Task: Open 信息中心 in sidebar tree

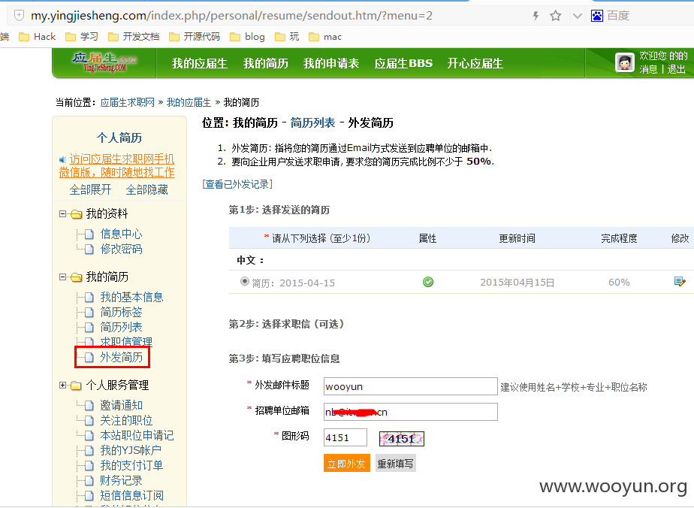Action: point(121,234)
